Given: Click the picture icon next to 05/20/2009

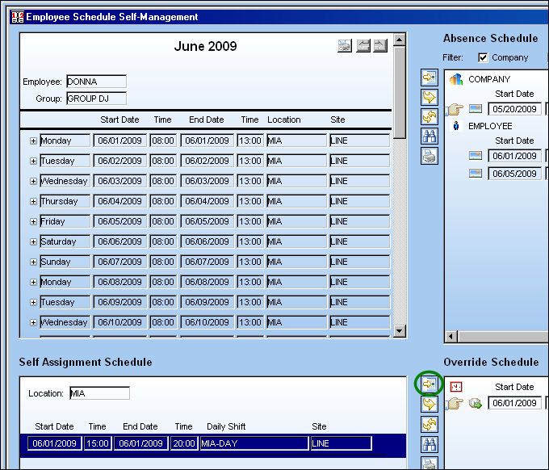Looking at the screenshot, I should pyautogui.click(x=476, y=109).
